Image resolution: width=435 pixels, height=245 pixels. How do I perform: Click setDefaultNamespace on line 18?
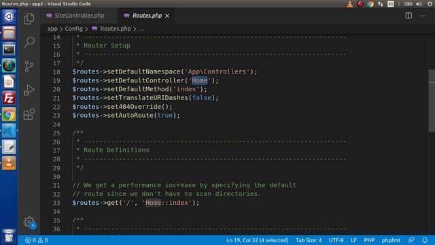pos(143,71)
